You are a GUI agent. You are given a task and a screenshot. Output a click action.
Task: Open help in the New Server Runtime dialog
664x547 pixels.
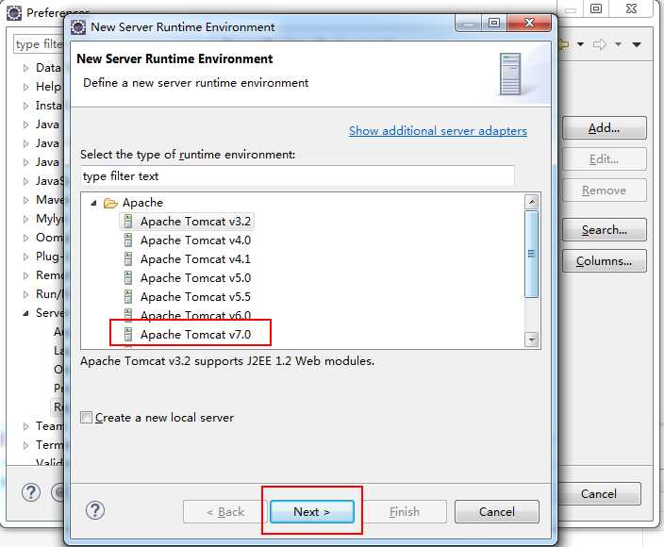click(95, 510)
